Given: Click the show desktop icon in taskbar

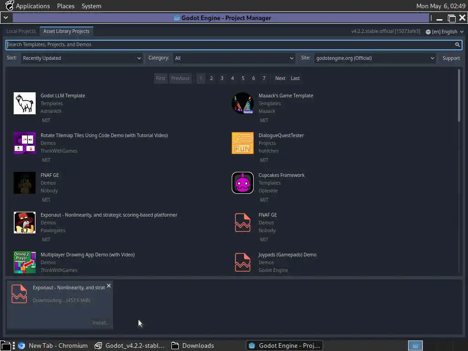Looking at the screenshot, I should click(5, 346).
